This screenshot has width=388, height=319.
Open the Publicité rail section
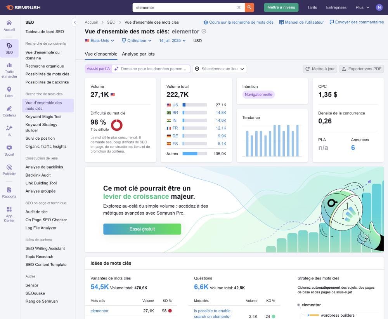click(x=9, y=170)
